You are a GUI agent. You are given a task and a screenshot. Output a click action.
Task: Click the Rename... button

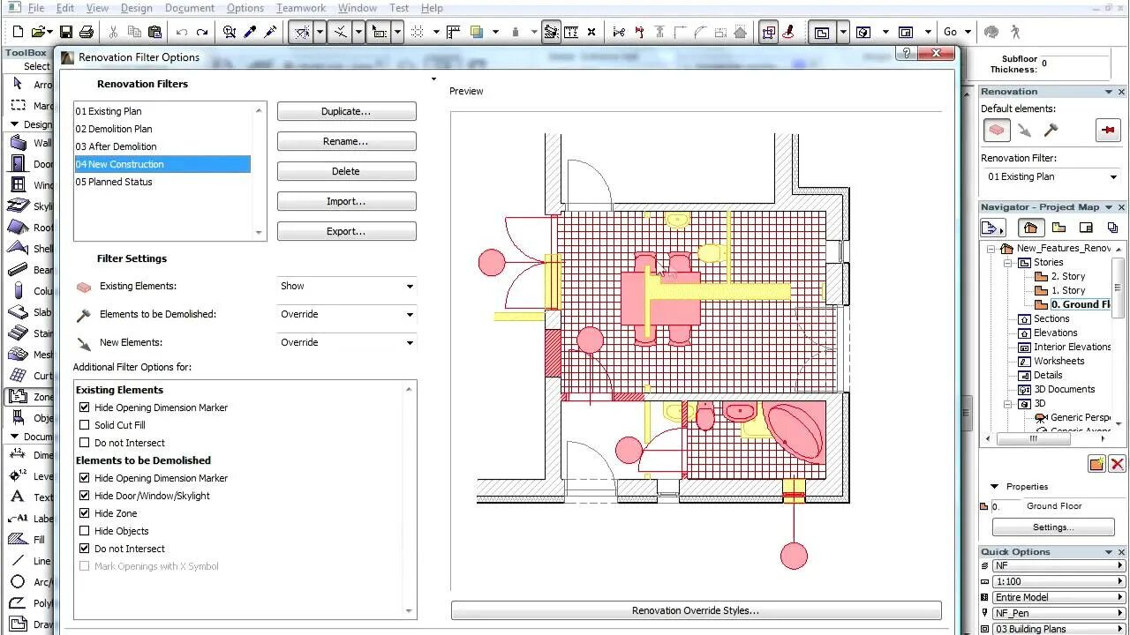346,141
